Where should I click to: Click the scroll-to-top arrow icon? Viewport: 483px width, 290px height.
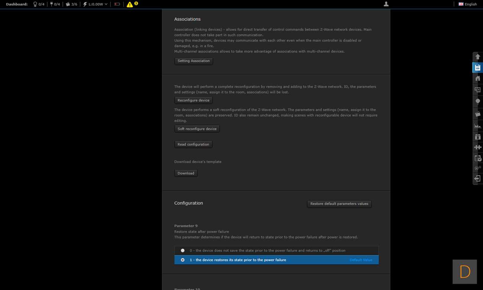[x=477, y=57]
